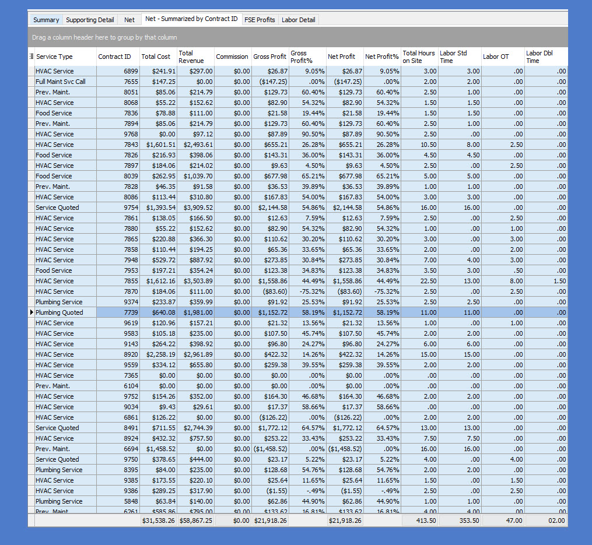Select the total cost cell $1,601.51
592x545 pixels.
(x=158, y=145)
